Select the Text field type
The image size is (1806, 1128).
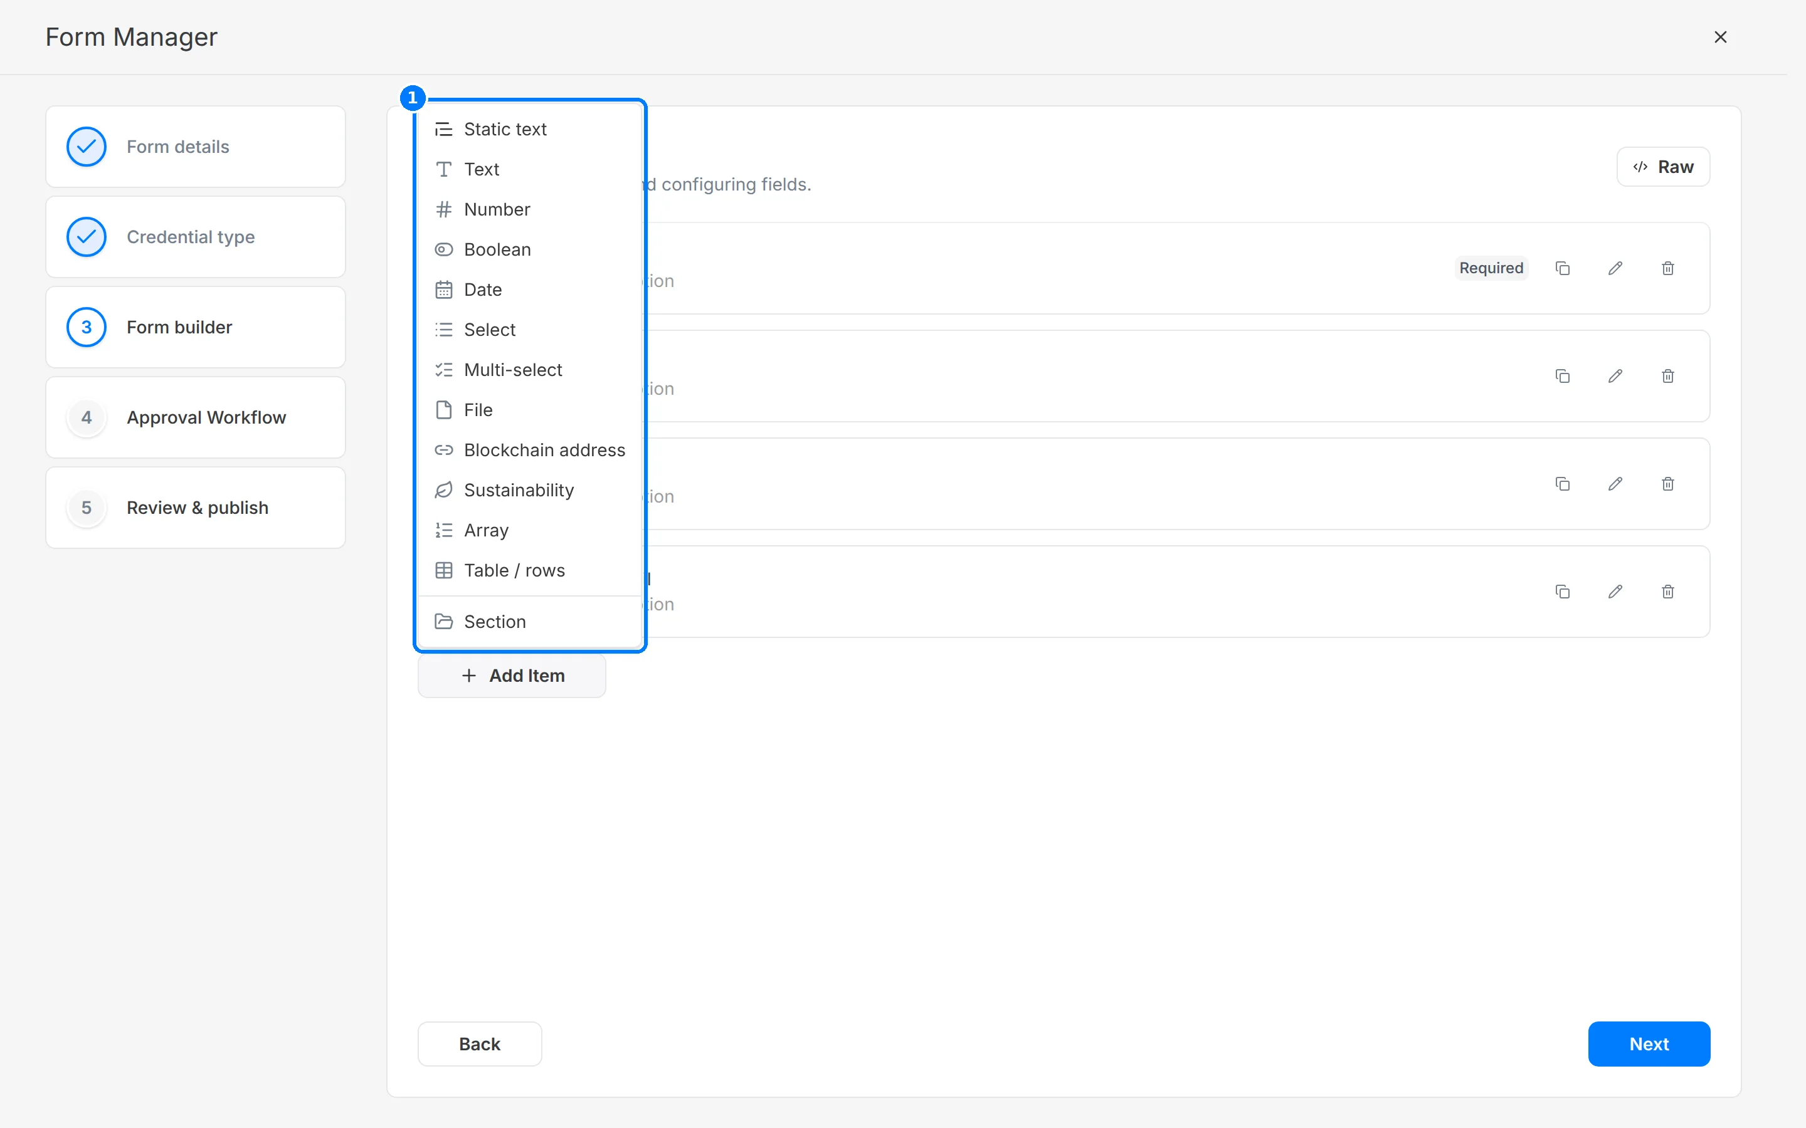click(x=530, y=169)
